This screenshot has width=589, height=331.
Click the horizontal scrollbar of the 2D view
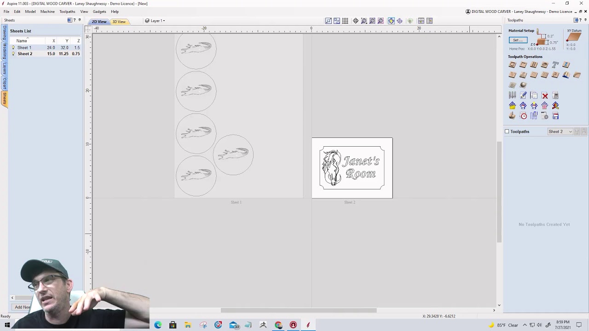[x=299, y=310]
